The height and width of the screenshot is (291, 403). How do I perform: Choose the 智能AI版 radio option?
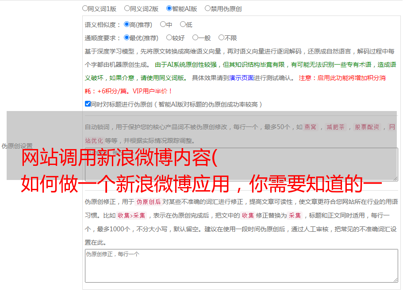pyautogui.click(x=169, y=8)
